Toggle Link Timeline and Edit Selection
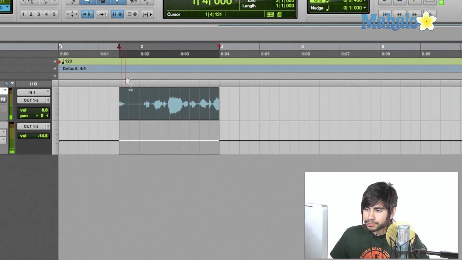The image size is (462, 260). coord(117,14)
